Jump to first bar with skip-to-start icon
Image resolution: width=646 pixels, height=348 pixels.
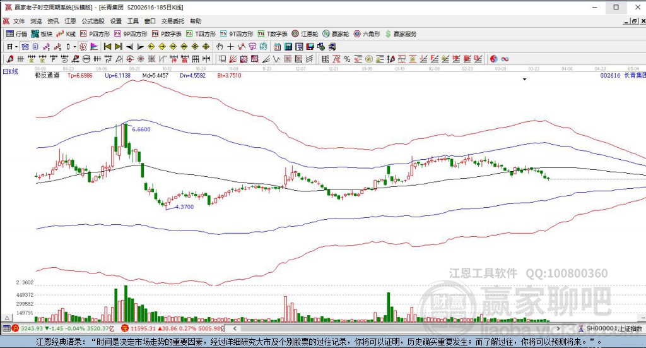(x=107, y=47)
